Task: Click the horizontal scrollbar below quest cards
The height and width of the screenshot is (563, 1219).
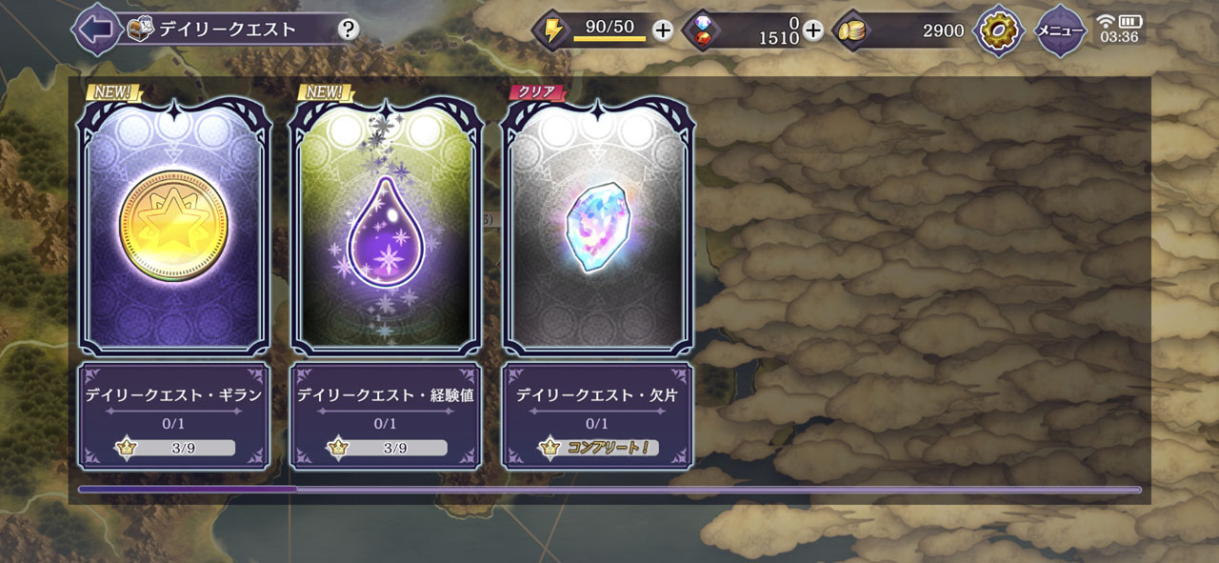Action: [609, 490]
